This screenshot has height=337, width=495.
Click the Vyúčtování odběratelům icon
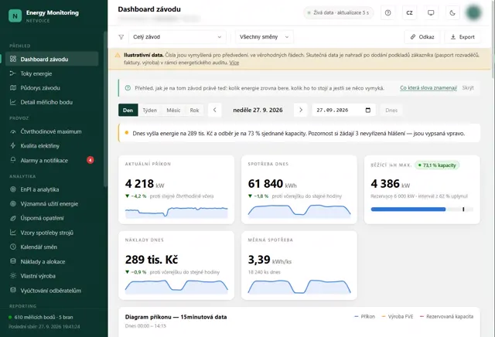point(13,290)
